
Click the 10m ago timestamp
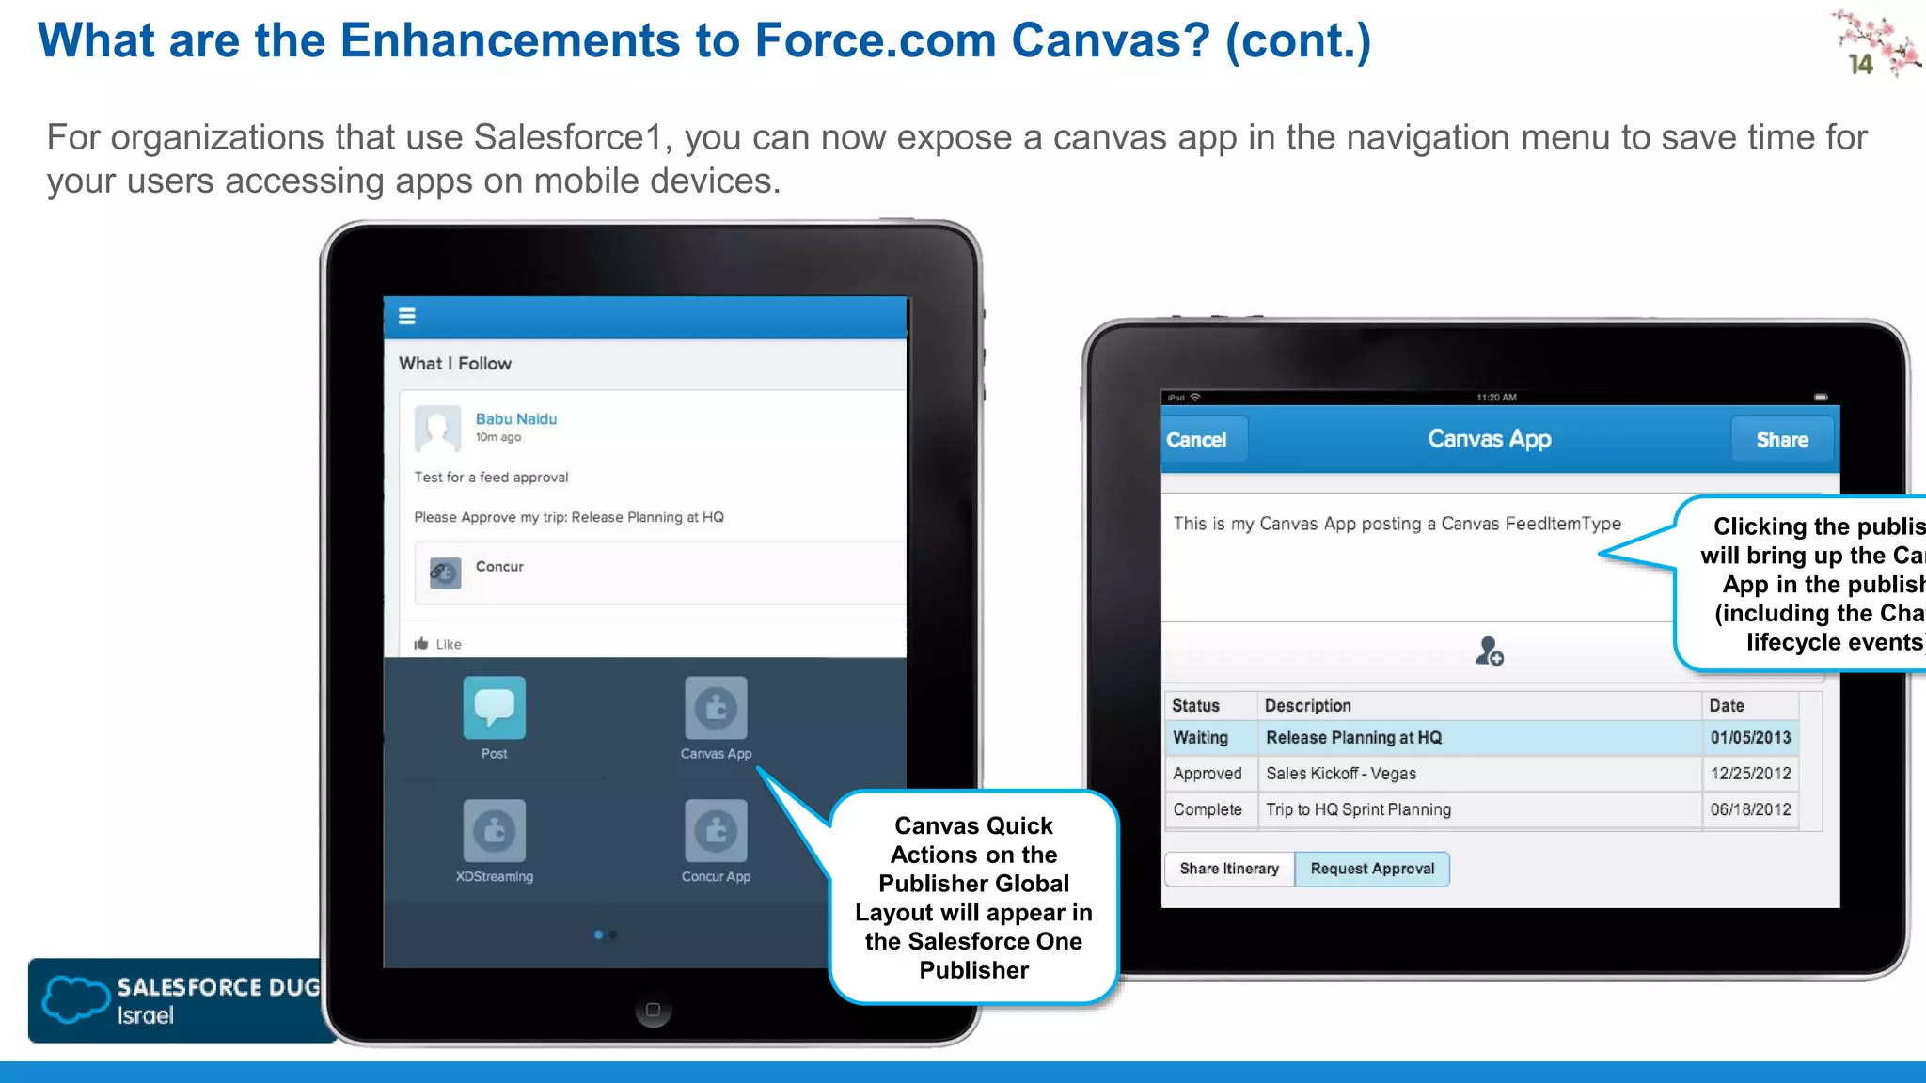point(497,437)
